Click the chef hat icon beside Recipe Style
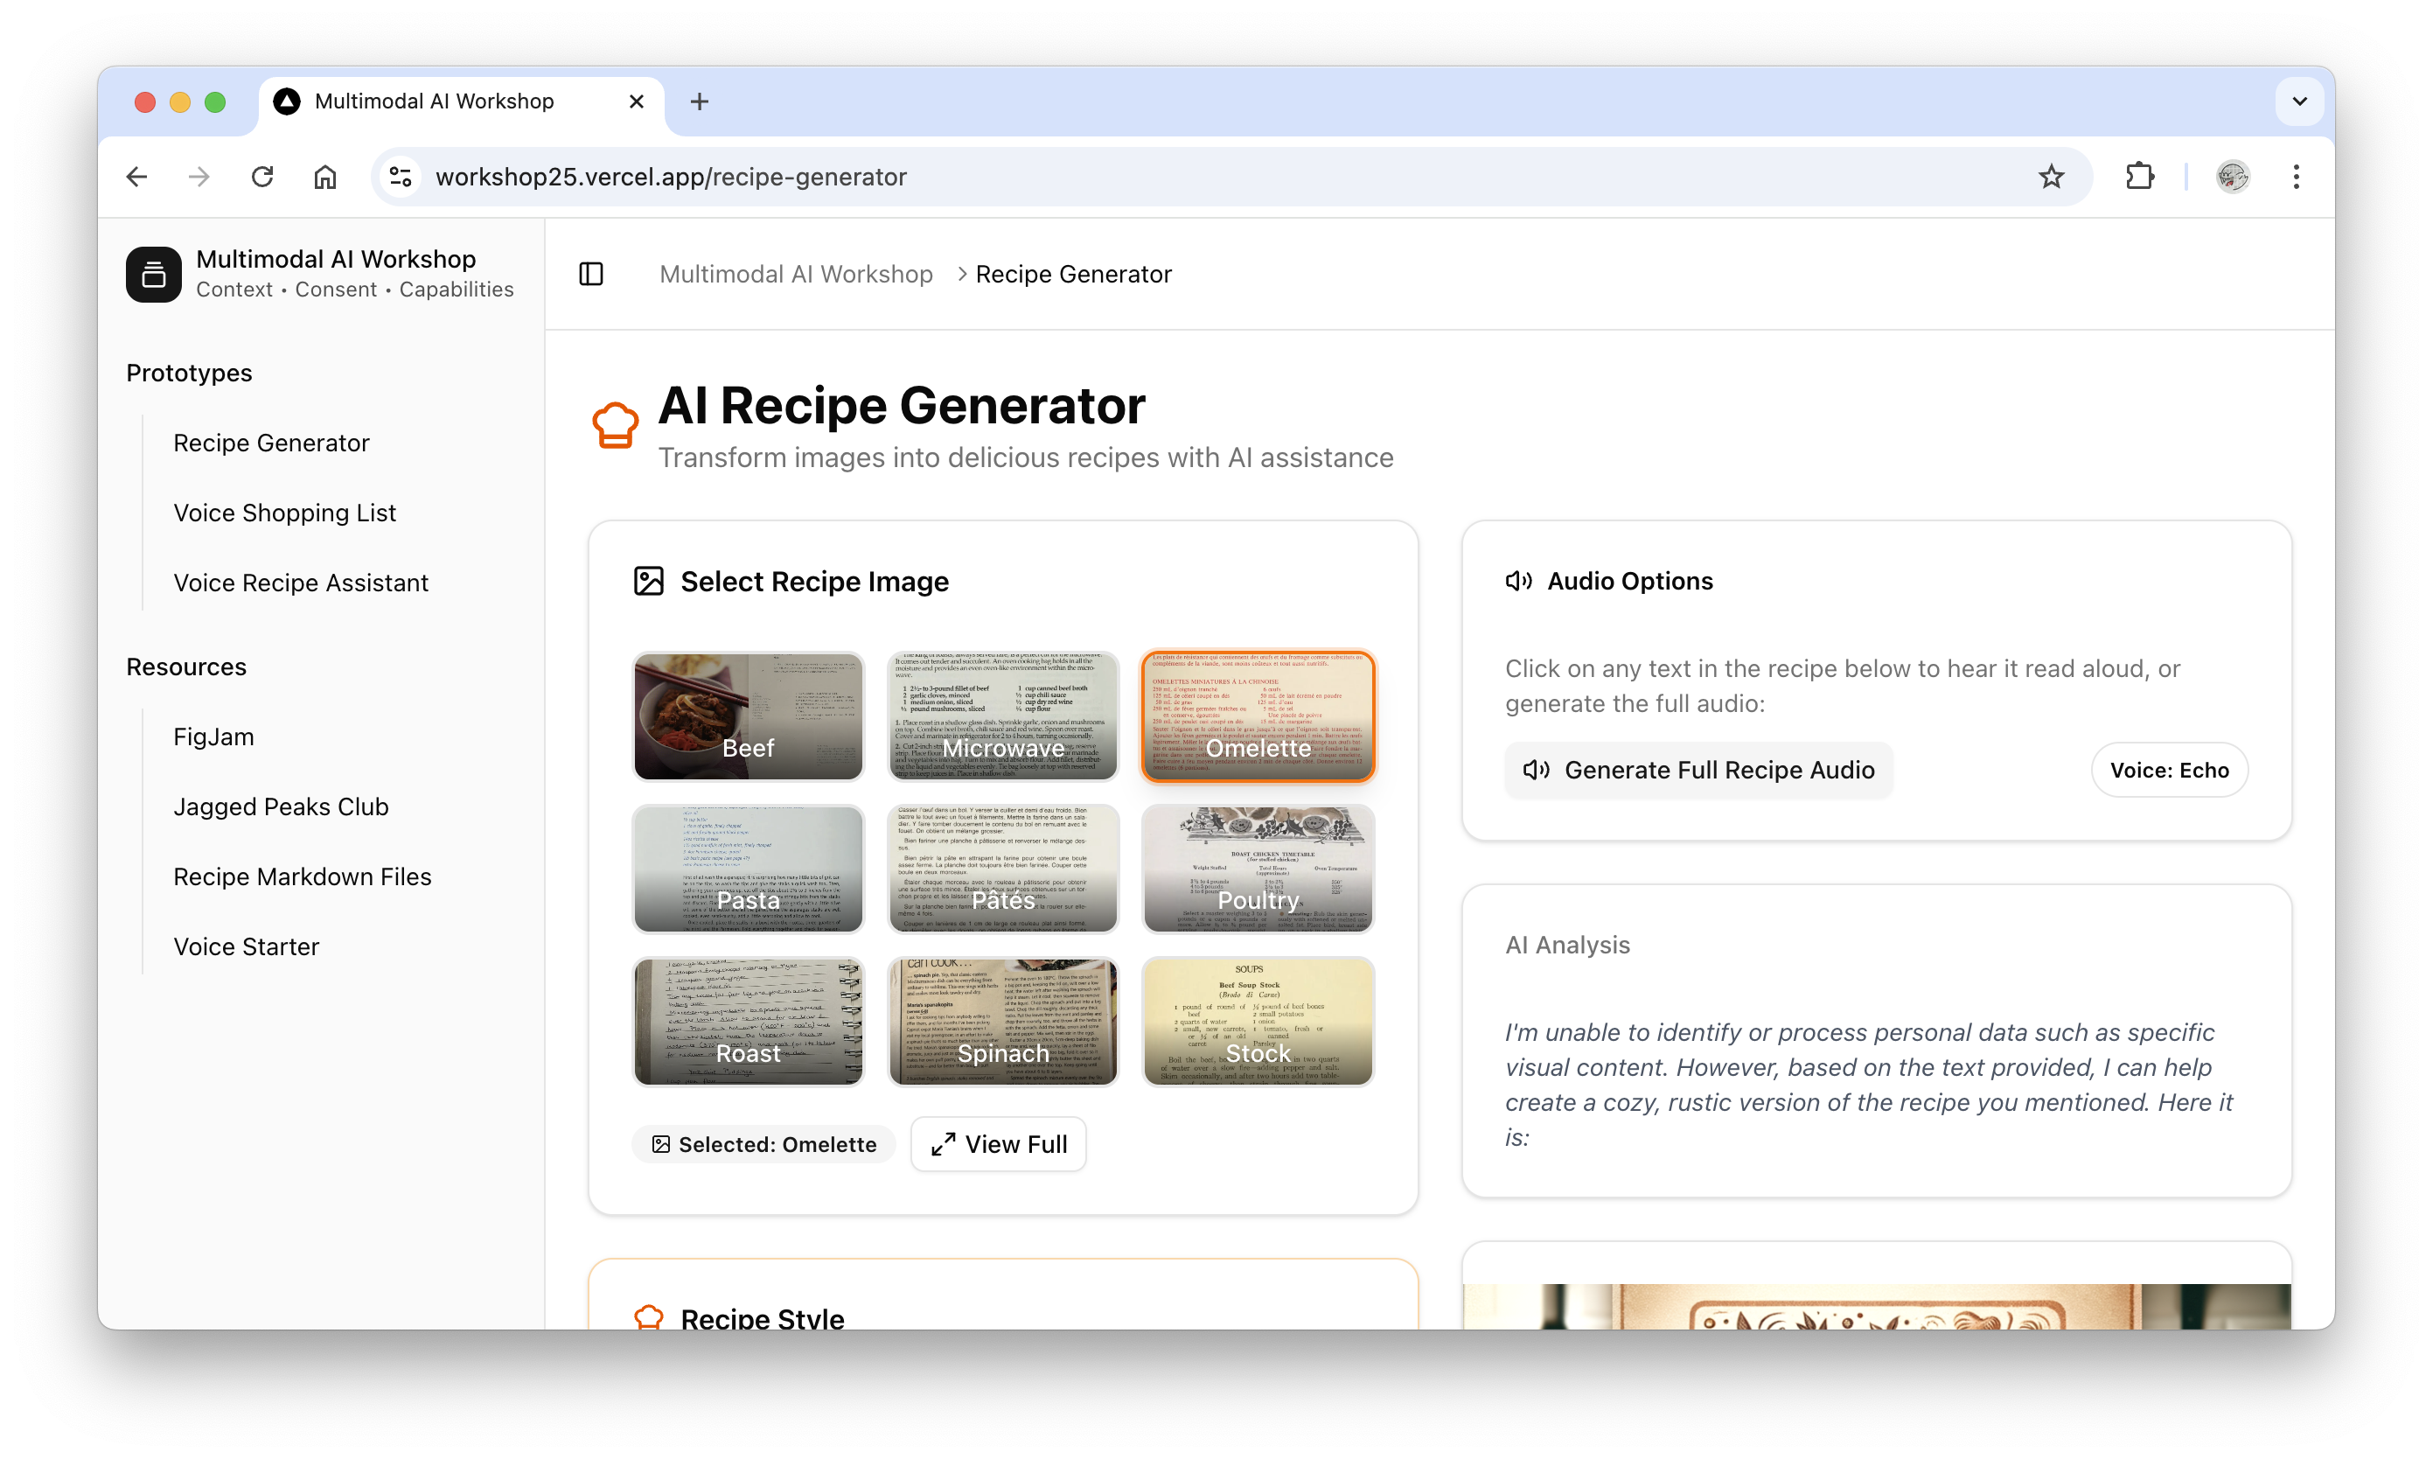 point(649,1317)
